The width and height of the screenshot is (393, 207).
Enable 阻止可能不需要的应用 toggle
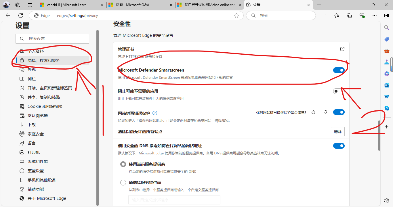tap(339, 91)
